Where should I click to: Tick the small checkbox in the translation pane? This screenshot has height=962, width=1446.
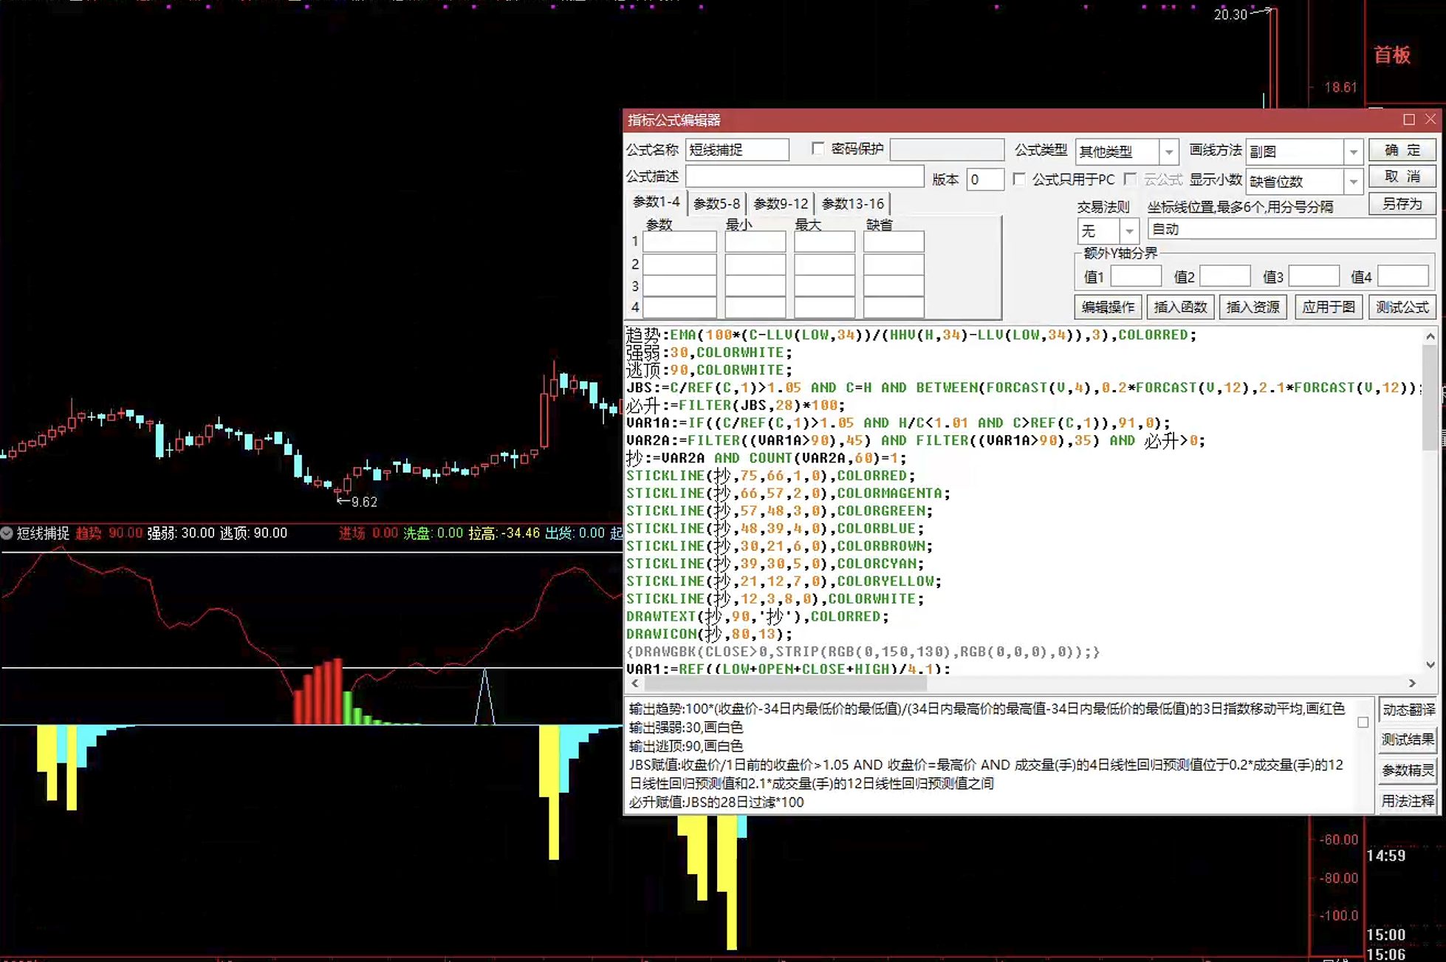click(1363, 722)
